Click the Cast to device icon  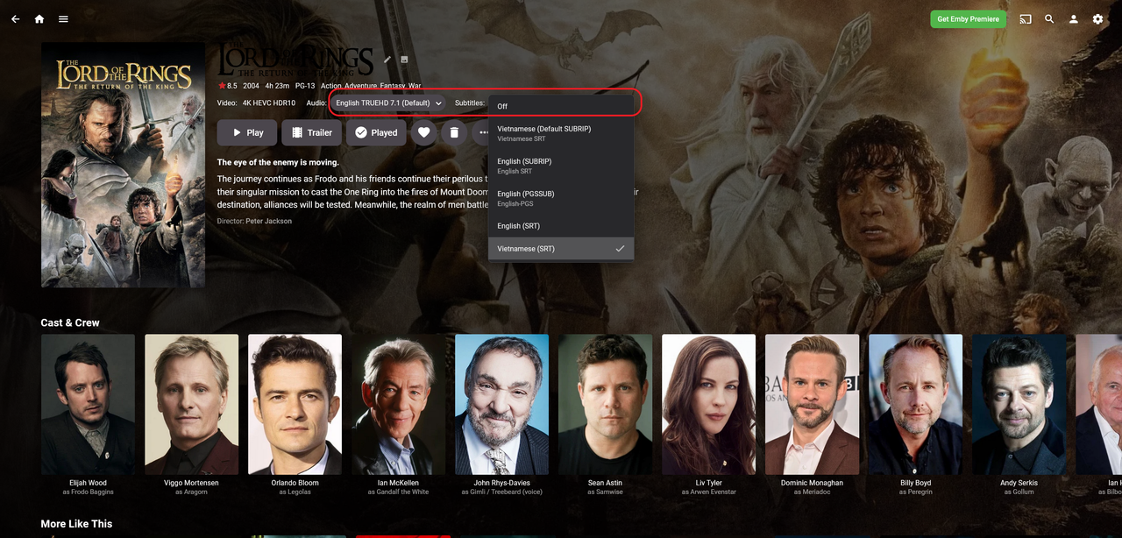[x=1026, y=19]
